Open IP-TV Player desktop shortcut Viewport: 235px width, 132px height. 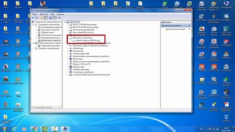coord(202,17)
